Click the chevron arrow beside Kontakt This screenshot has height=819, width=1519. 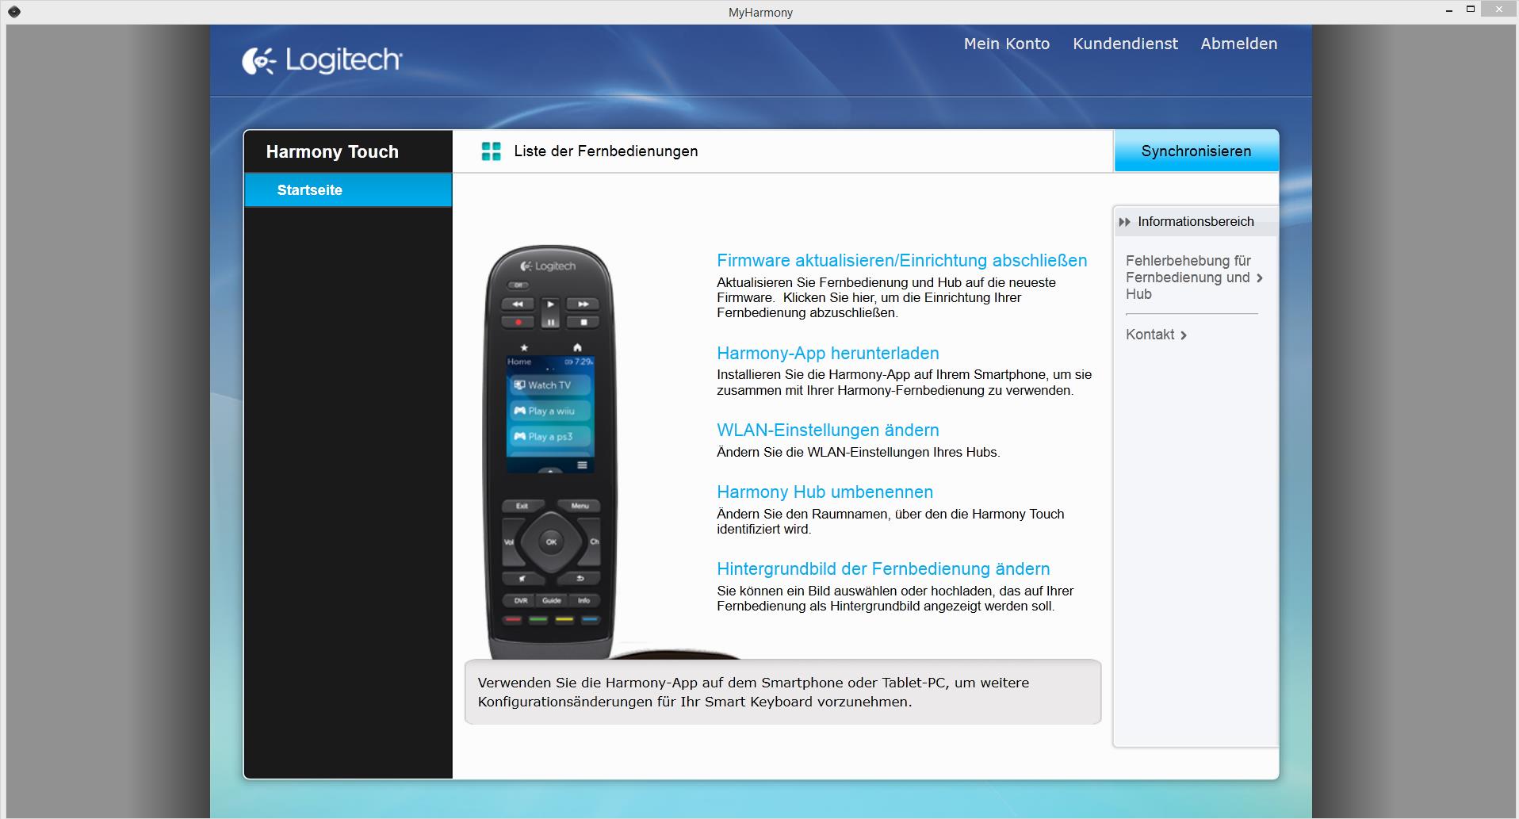click(x=1184, y=335)
